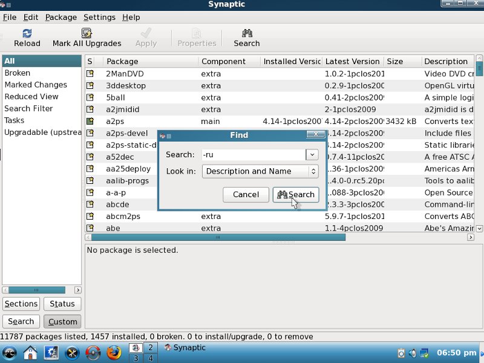Select 'Search Filter' in the left list
The width and height of the screenshot is (484, 363).
28,109
